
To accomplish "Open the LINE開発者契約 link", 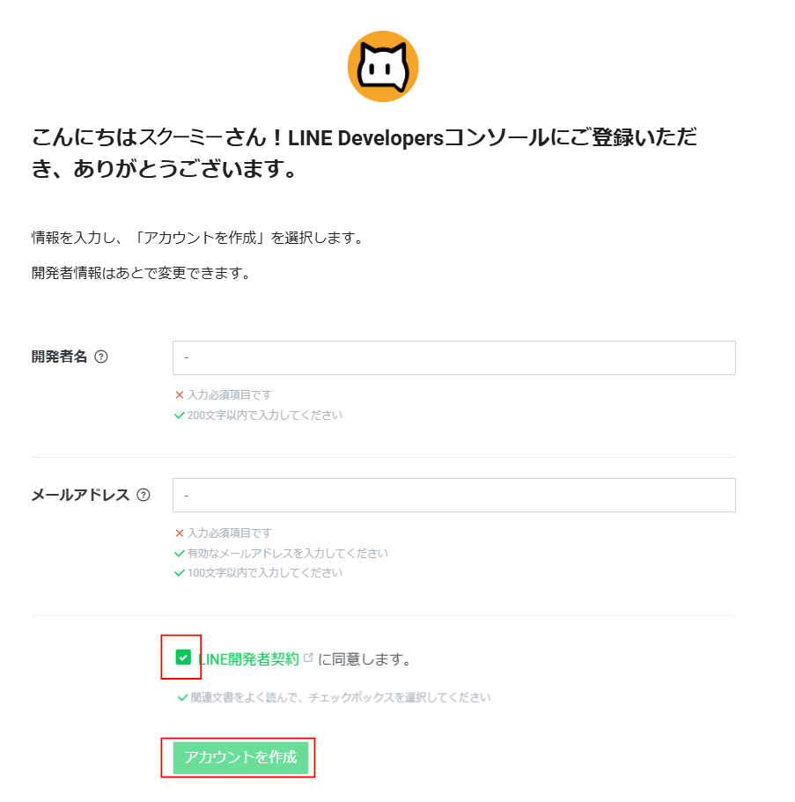I will (248, 659).
